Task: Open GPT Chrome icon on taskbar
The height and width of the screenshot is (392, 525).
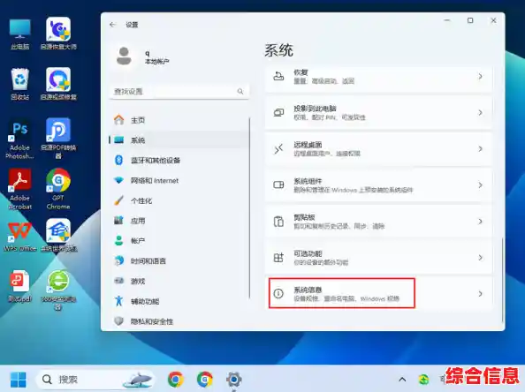Action: point(204,380)
